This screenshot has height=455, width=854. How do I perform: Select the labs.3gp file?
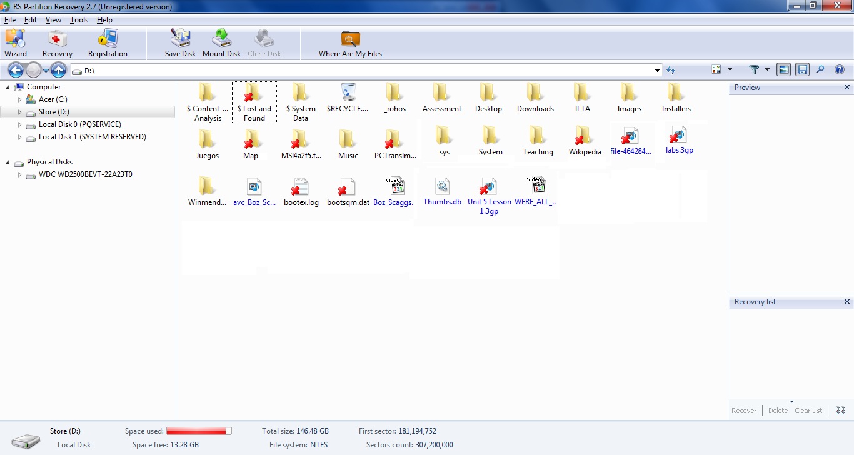(x=679, y=140)
